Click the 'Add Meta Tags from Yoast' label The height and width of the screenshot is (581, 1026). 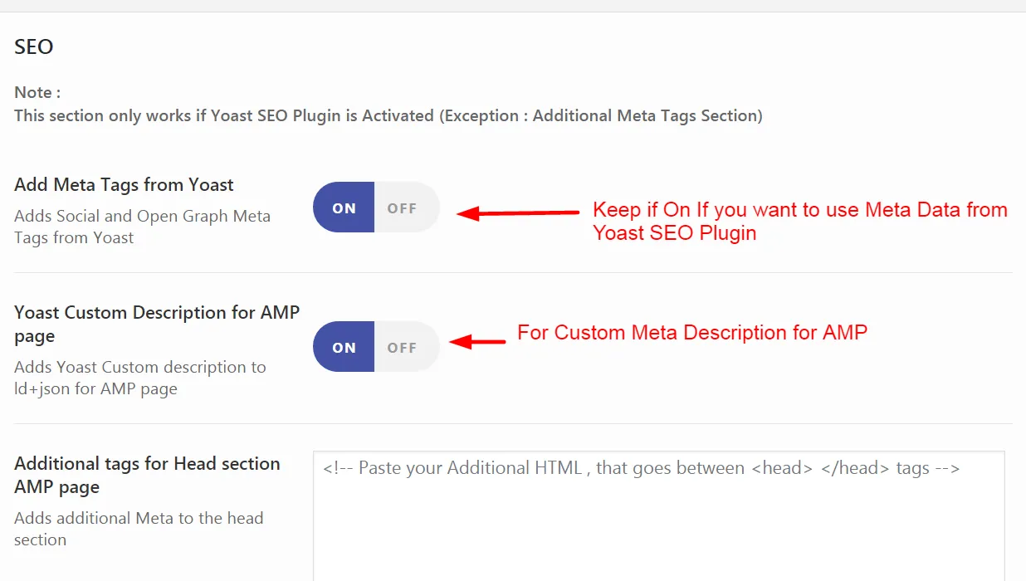[x=124, y=185]
